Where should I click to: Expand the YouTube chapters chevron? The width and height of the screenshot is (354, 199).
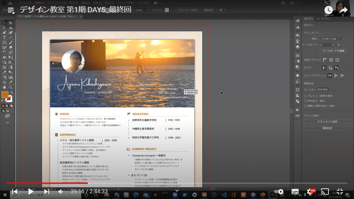[x=177, y=191]
